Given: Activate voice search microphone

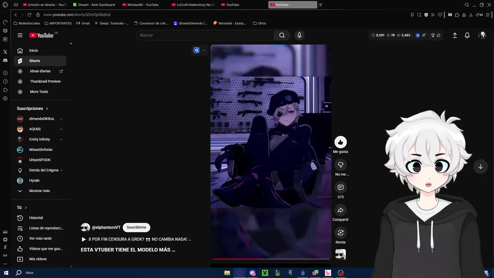Looking at the screenshot, I should tap(299, 35).
